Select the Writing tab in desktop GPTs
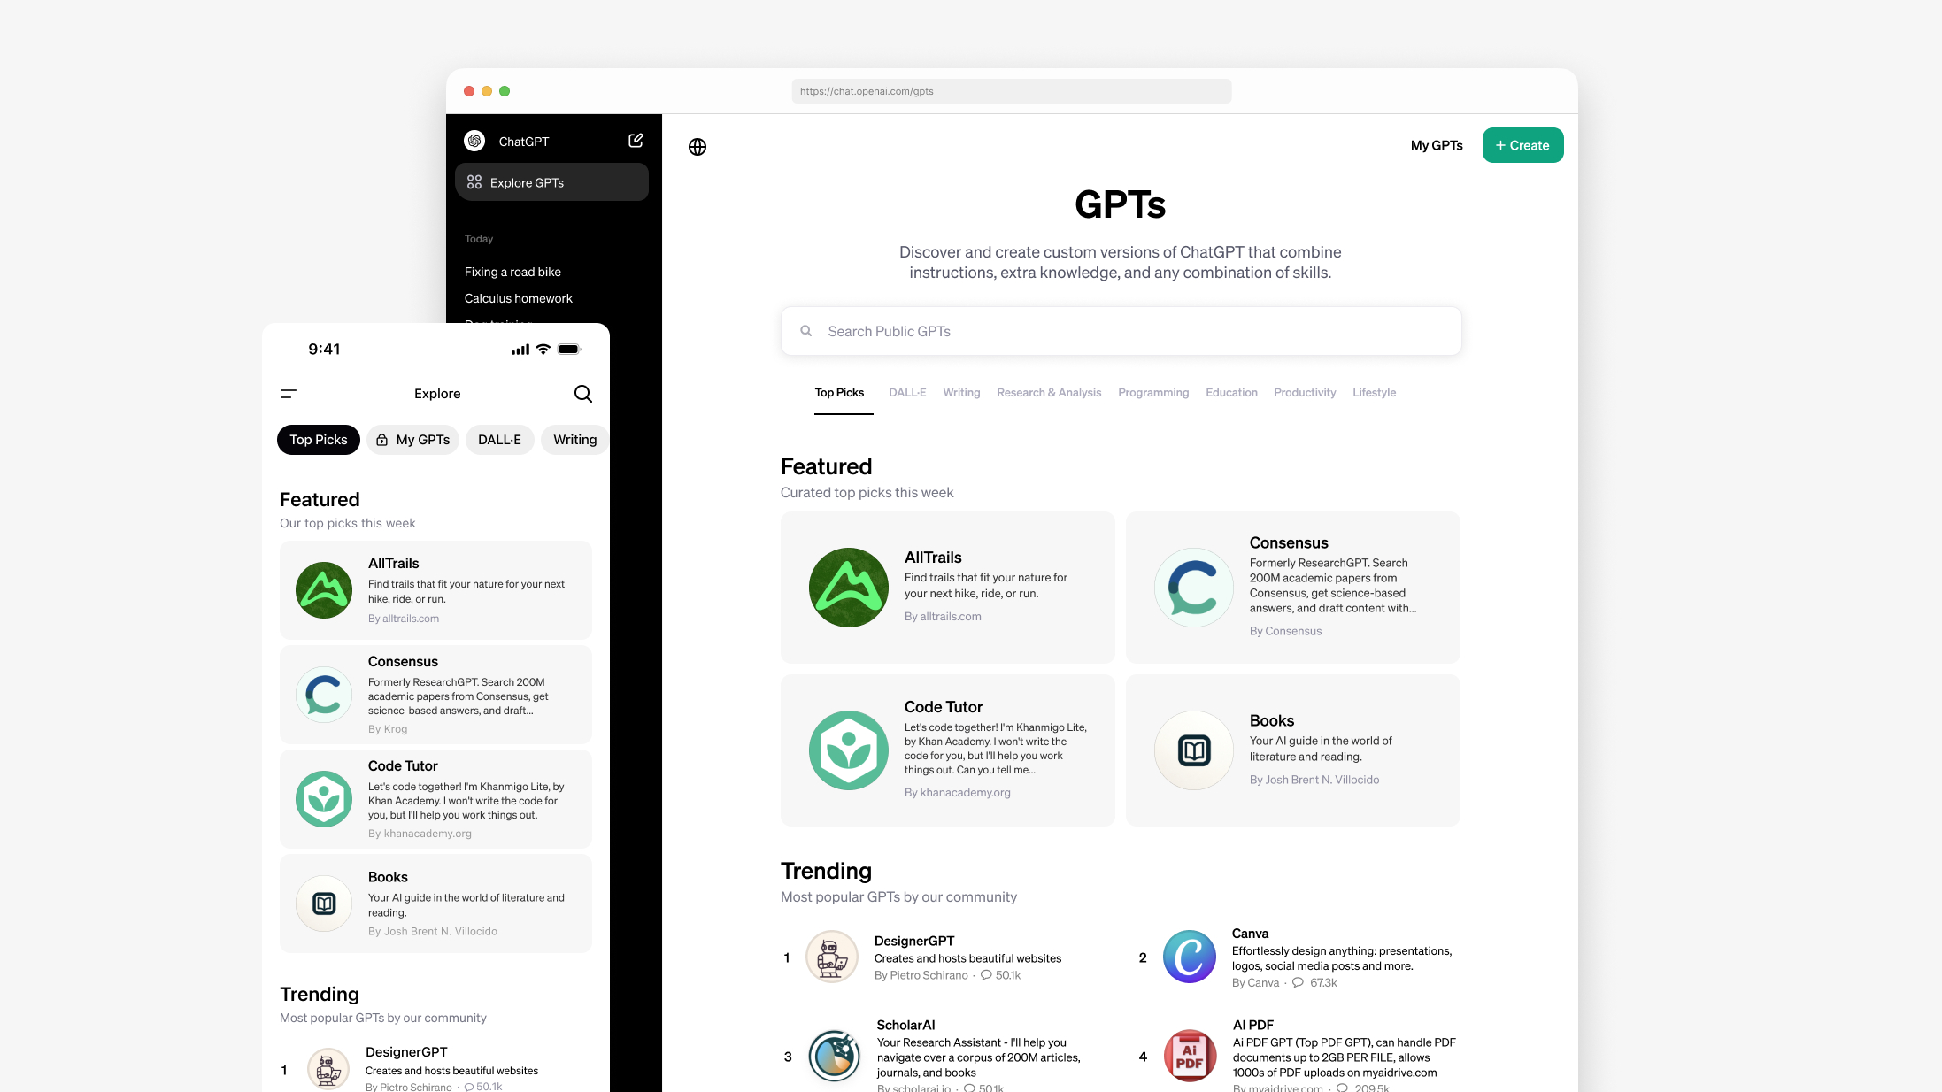This screenshot has width=1942, height=1092. 959,392
